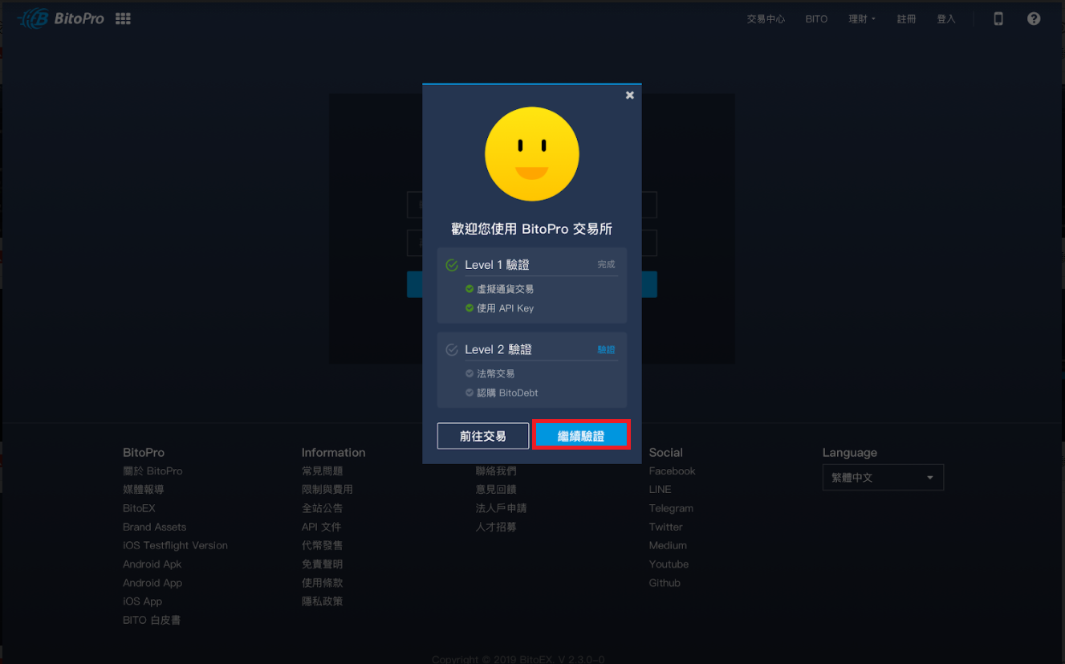
Task: Close the welcome dialog with X
Action: coord(630,95)
